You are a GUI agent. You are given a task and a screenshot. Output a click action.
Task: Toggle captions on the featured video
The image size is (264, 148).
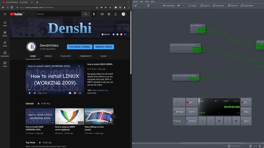click(x=70, y=93)
